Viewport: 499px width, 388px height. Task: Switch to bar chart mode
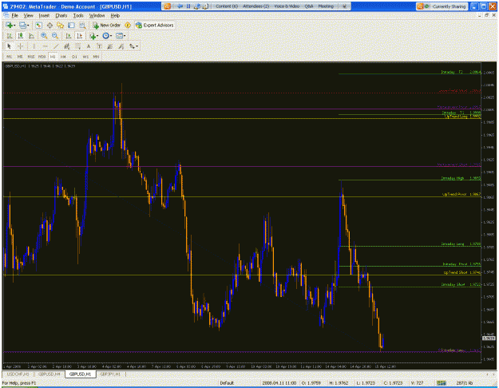(10, 36)
